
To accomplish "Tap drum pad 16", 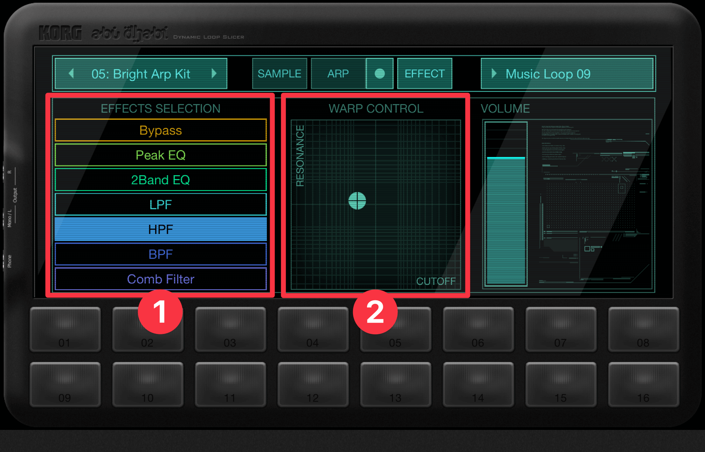I will point(643,384).
